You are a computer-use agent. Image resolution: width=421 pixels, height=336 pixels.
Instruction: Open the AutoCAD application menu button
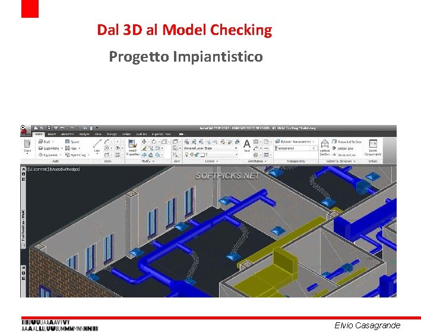tap(25, 130)
